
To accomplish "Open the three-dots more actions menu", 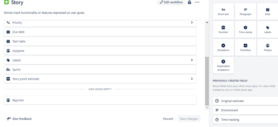I will click(x=197, y=2).
